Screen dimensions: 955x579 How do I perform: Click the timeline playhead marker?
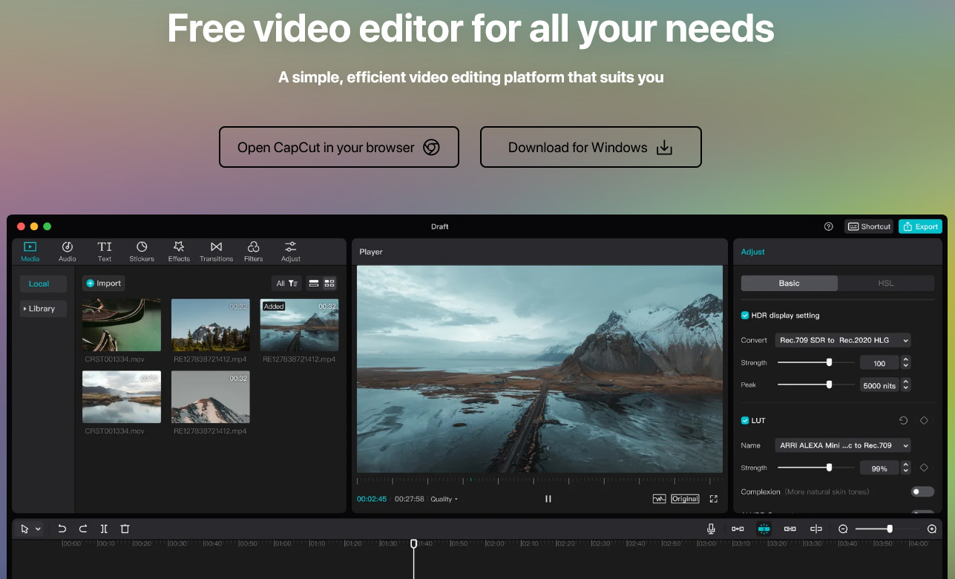413,544
